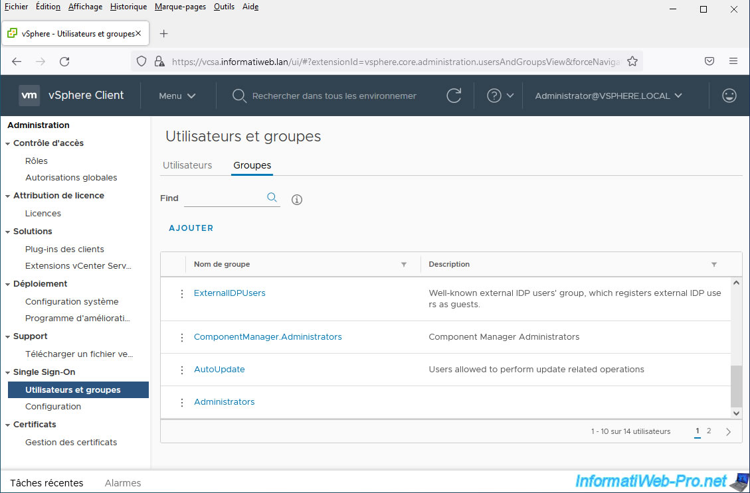
Task: Click the AJOUTER button
Action: (191, 228)
